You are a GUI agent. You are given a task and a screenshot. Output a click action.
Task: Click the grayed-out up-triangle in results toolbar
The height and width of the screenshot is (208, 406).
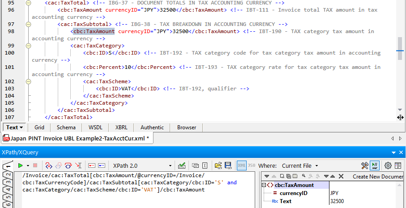click(x=274, y=176)
